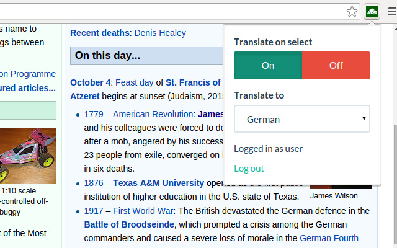The height and width of the screenshot is (248, 397).
Task: Click the bookmark star icon
Action: [x=352, y=11]
